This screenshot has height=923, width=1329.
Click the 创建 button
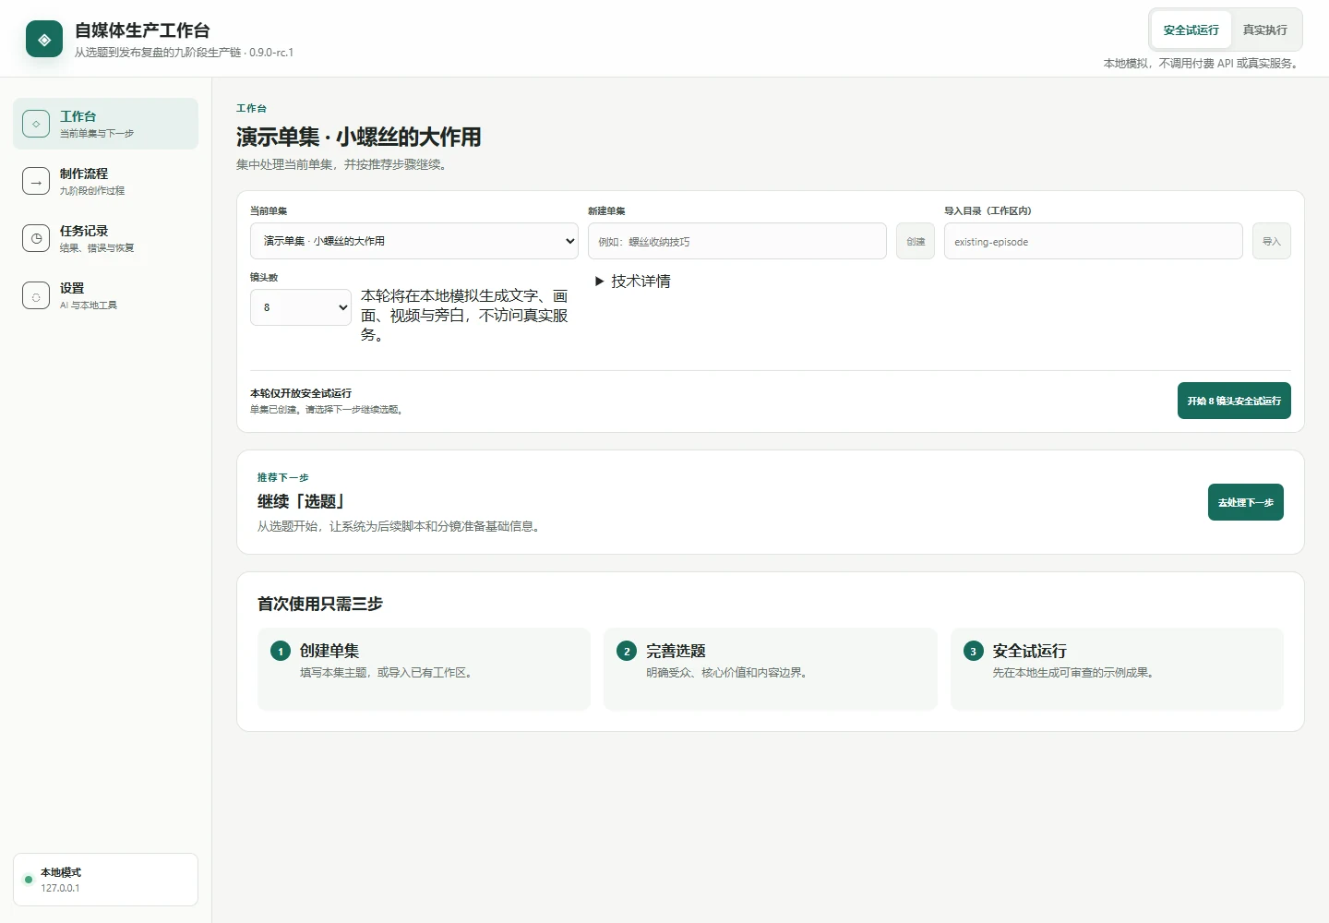[916, 241]
